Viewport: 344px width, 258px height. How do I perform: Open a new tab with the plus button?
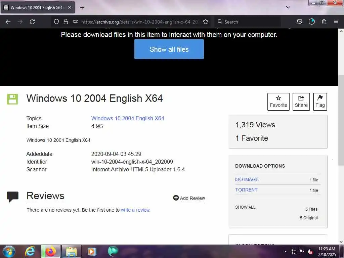click(82, 8)
